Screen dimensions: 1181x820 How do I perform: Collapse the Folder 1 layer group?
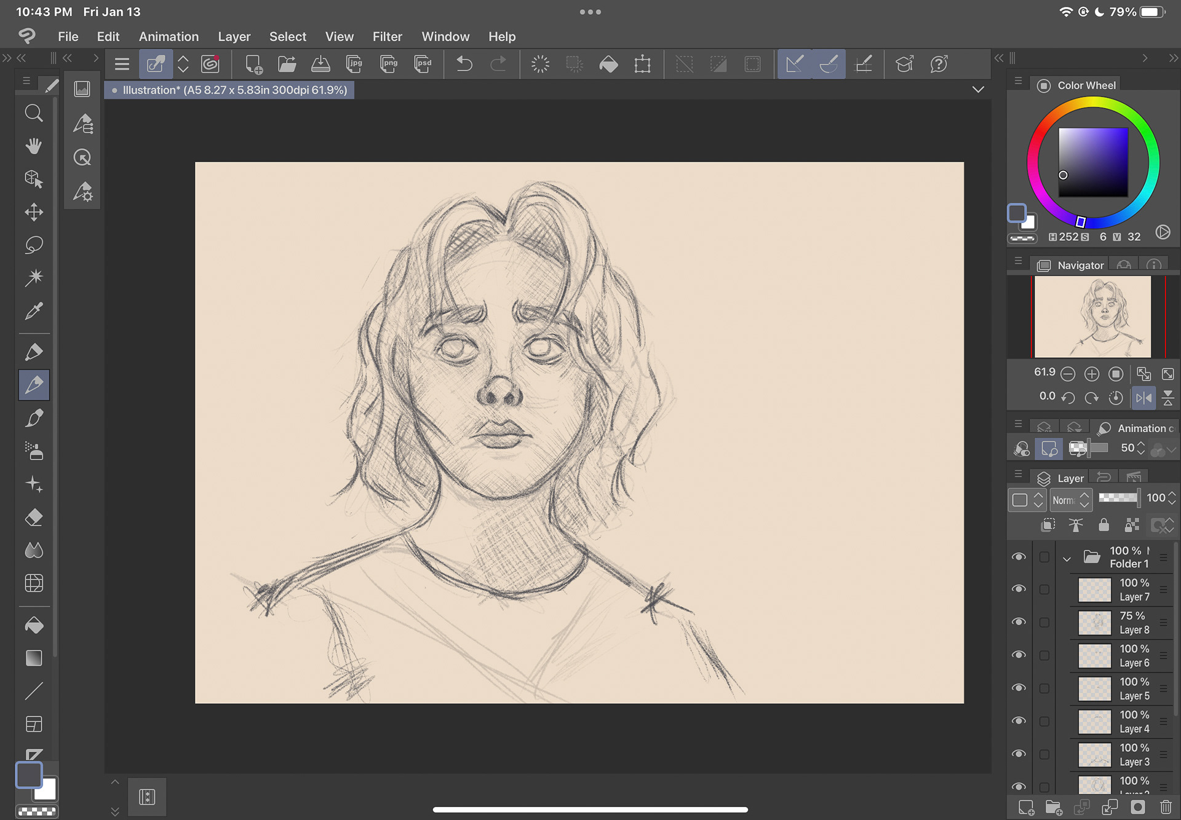click(x=1067, y=558)
